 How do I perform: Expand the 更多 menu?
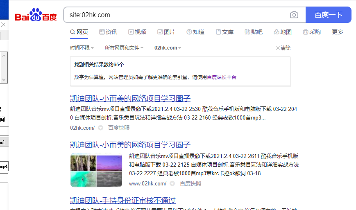pos(338,32)
